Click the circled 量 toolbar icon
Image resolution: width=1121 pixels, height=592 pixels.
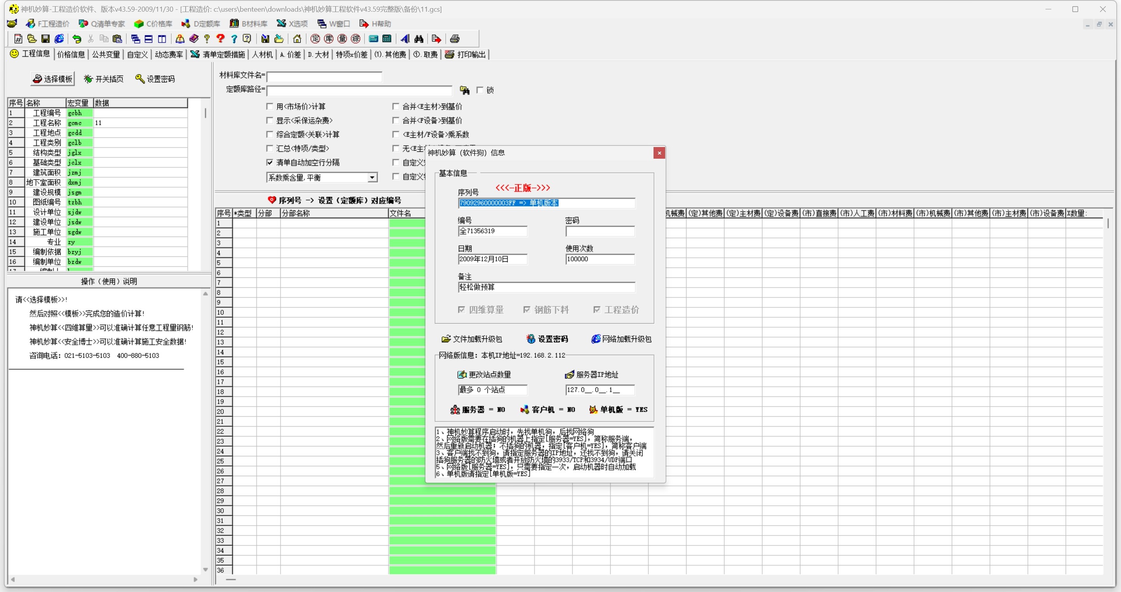(x=342, y=39)
